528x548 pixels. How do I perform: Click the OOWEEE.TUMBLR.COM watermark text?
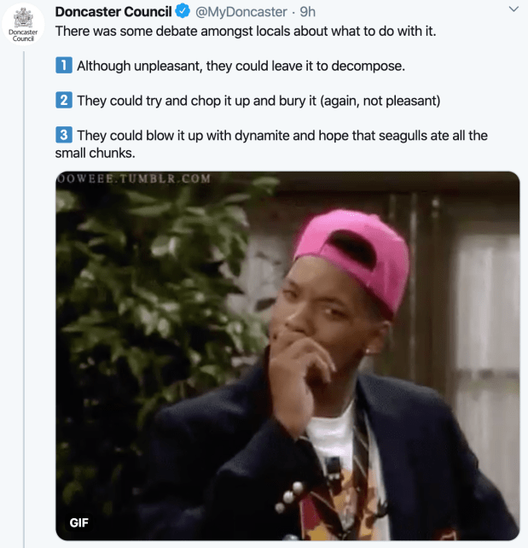point(134,178)
